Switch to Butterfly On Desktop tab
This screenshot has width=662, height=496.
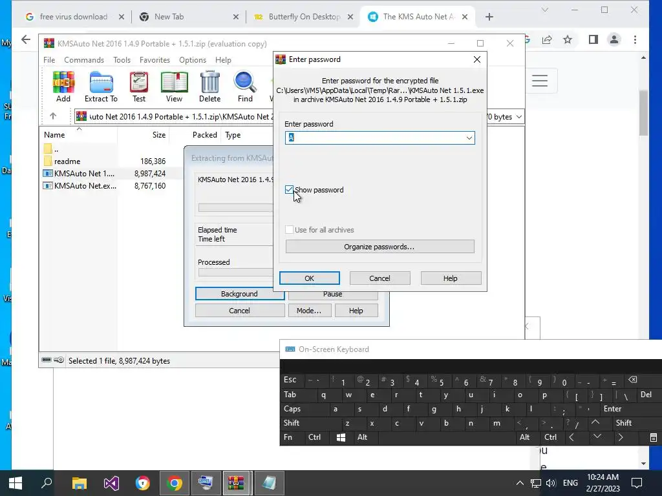[x=304, y=17]
